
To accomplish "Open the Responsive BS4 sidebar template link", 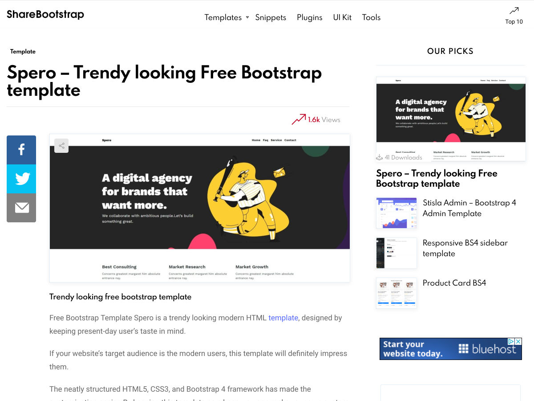I will (465, 248).
